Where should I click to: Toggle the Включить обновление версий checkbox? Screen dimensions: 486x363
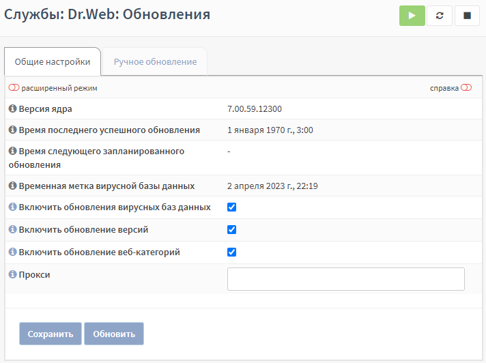pyautogui.click(x=231, y=229)
